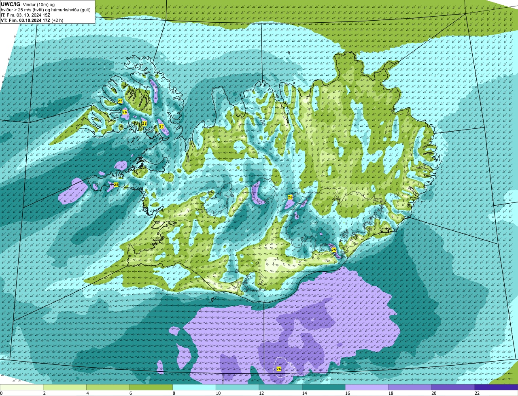Select the 16–18 m/s light purple legend swatch
Viewport: 518px width, 396px height.
point(367,387)
